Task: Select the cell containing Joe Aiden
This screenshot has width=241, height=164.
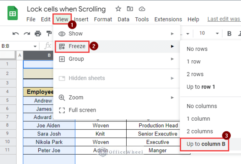Action: [x=49, y=125]
